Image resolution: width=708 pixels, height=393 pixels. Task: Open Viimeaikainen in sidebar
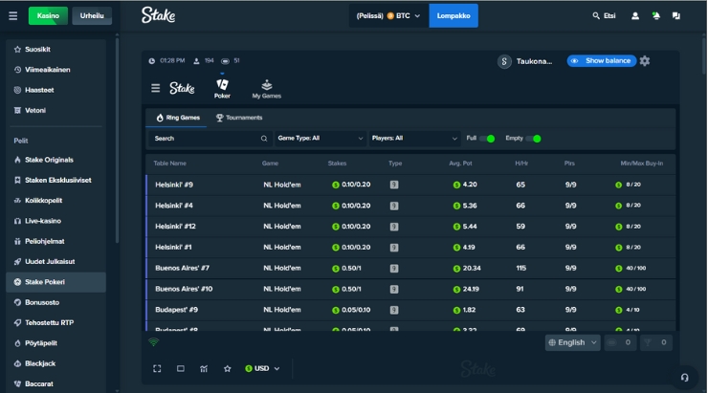tap(56, 70)
